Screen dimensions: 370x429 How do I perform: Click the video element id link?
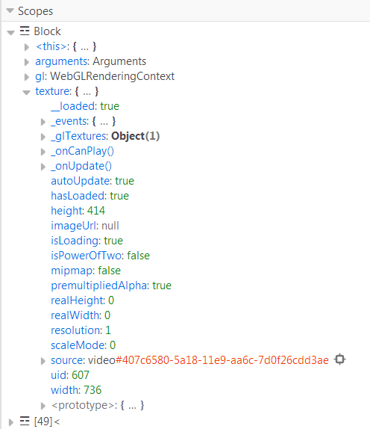click(x=222, y=360)
